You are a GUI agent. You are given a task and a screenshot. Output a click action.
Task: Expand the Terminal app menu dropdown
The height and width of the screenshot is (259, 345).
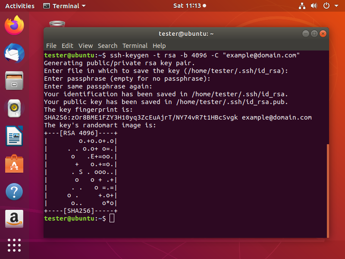click(x=64, y=6)
